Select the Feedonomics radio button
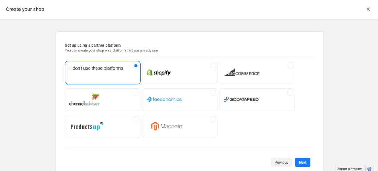This screenshot has width=378, height=171. [x=213, y=93]
